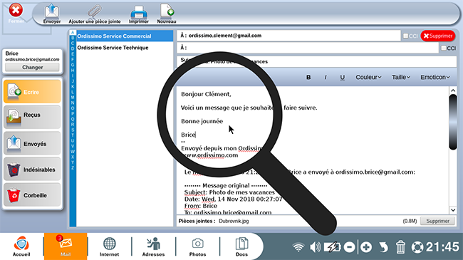Open the Corbeille trash folder
Image resolution: width=463 pixels, height=260 pixels.
(32, 195)
